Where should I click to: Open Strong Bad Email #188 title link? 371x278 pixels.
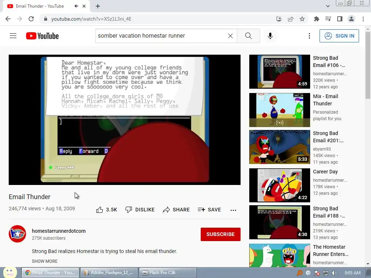pos(329,212)
